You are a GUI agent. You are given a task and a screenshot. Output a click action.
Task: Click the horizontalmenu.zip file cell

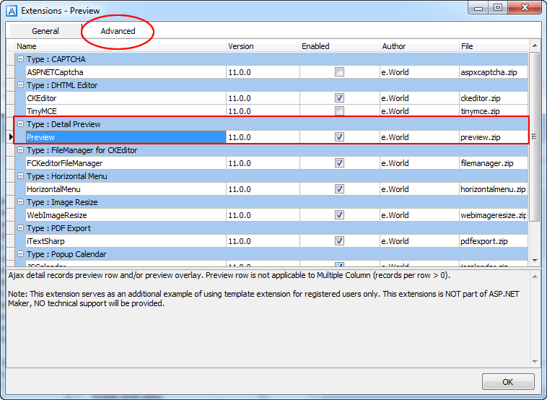pyautogui.click(x=494, y=189)
